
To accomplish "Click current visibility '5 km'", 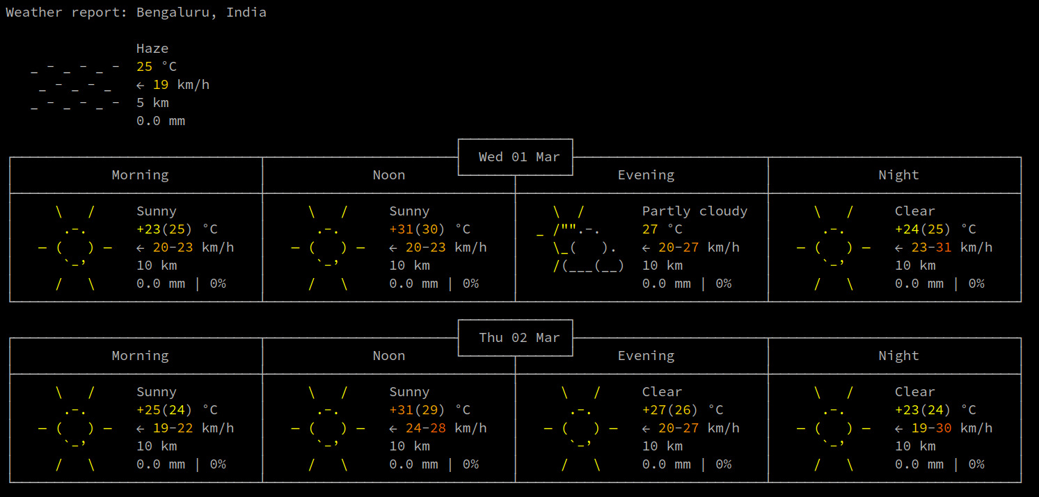I will [152, 103].
